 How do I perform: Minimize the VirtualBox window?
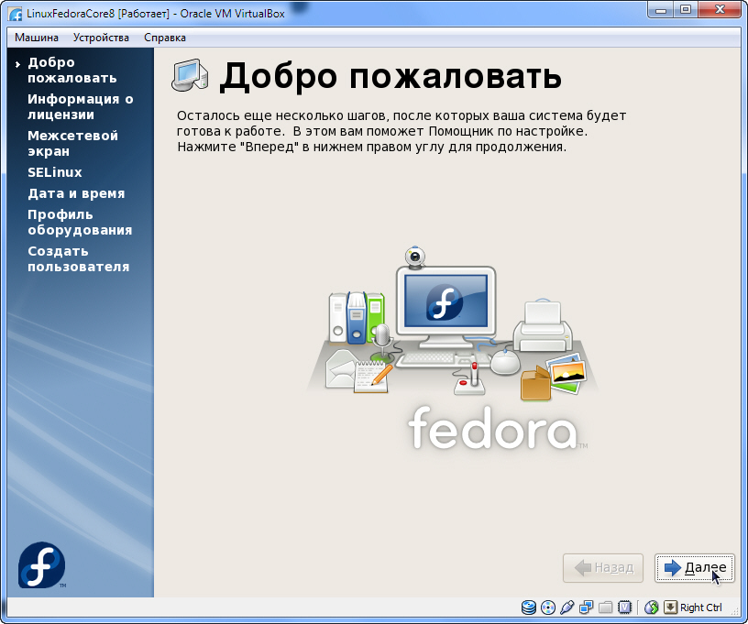(661, 10)
